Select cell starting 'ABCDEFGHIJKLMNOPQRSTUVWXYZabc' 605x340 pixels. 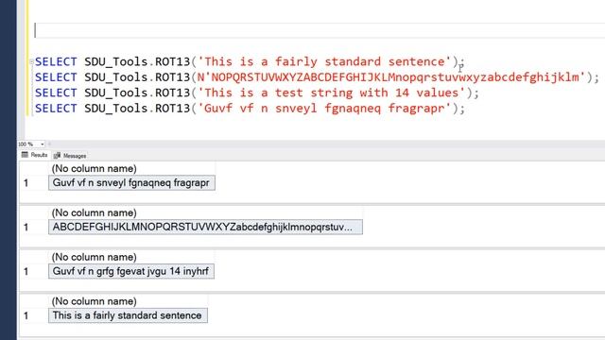point(205,227)
